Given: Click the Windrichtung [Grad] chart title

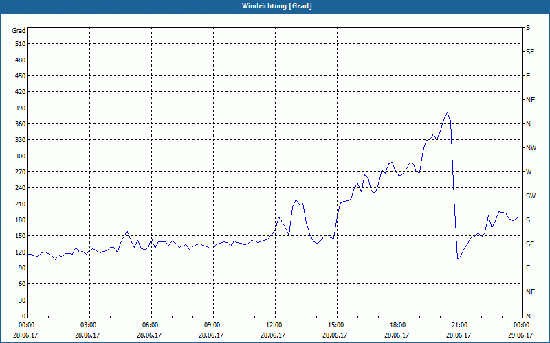Looking at the screenshot, I should 277,6.
